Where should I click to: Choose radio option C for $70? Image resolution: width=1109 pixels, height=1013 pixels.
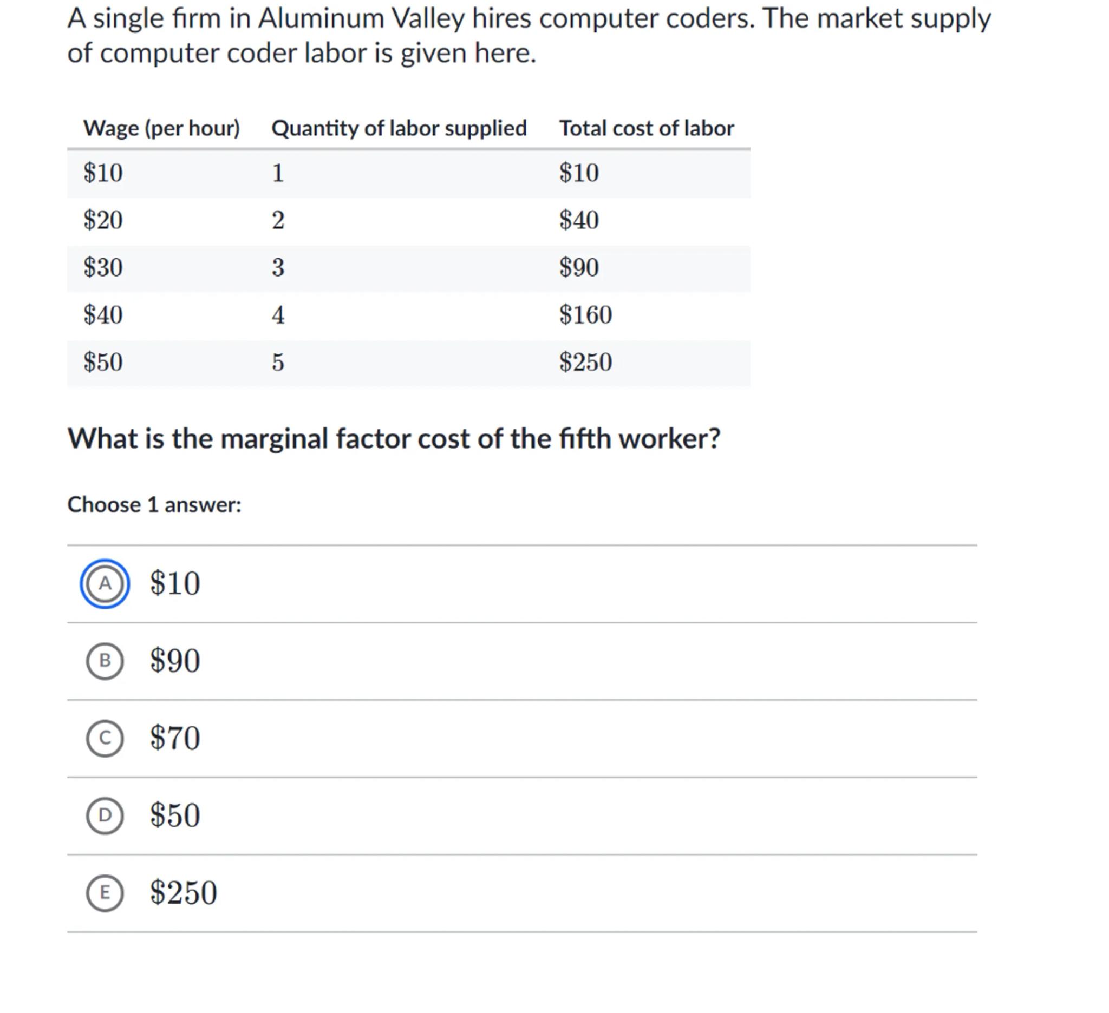click(105, 738)
